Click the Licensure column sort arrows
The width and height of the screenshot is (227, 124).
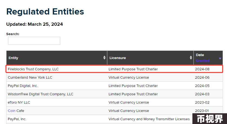(191, 58)
